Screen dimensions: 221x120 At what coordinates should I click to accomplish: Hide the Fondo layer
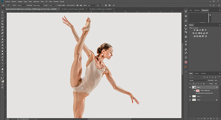(x=190, y=100)
